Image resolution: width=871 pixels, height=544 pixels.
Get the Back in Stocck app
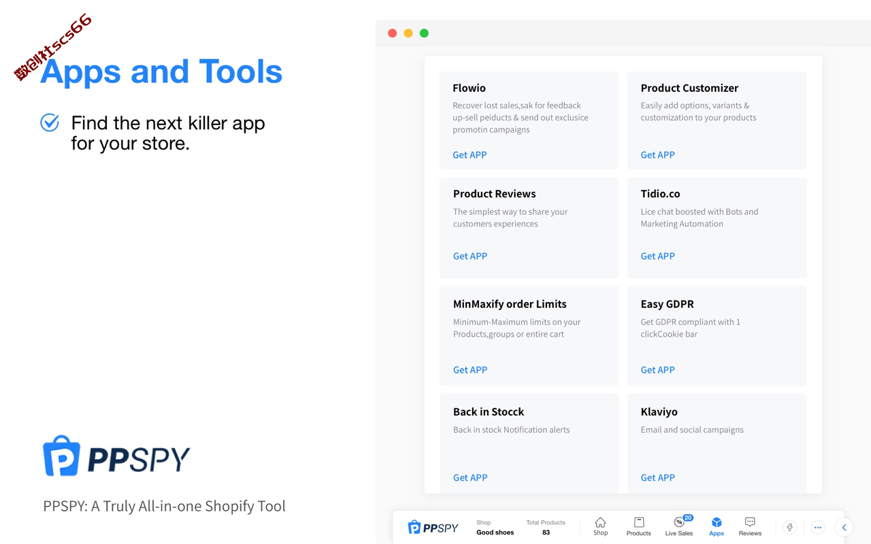[470, 477]
